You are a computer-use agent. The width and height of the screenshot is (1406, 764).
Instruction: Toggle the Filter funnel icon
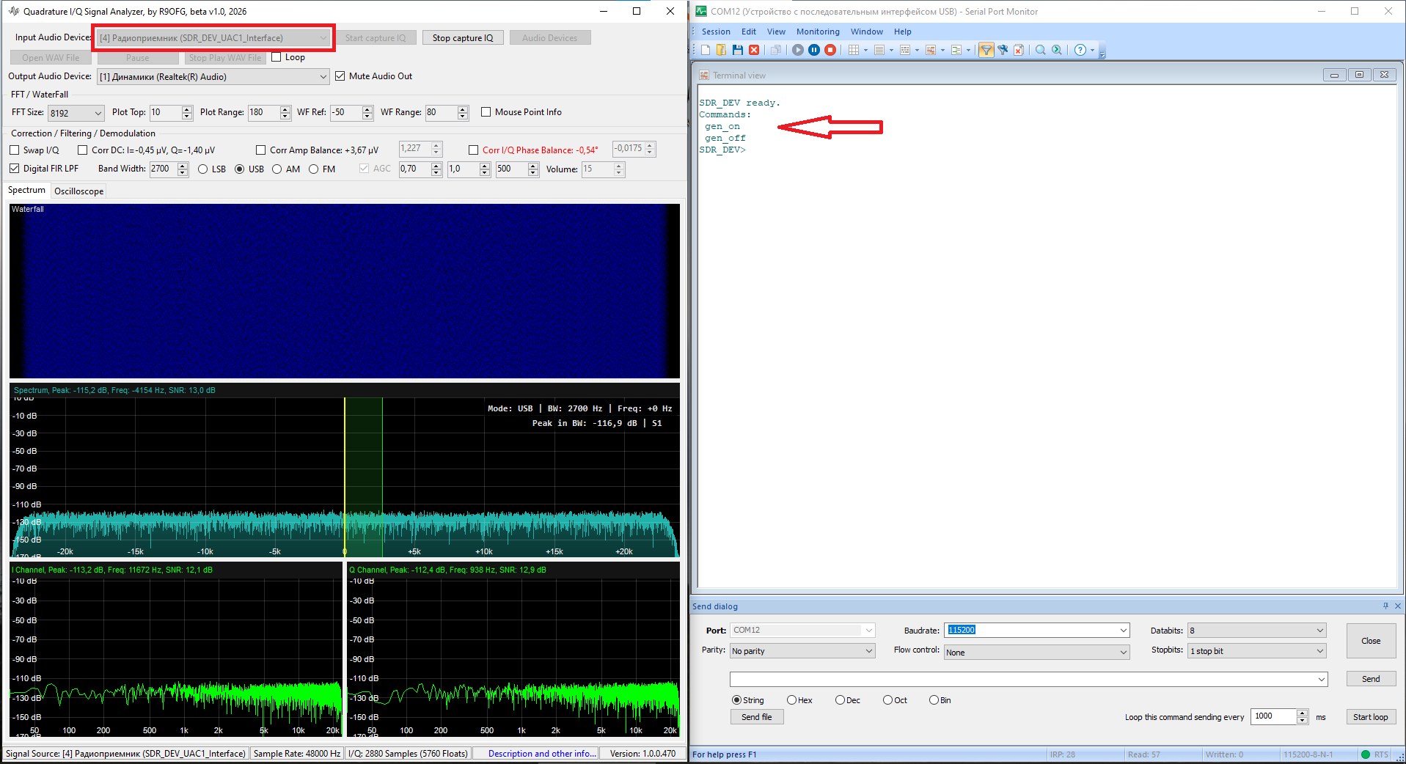point(986,50)
